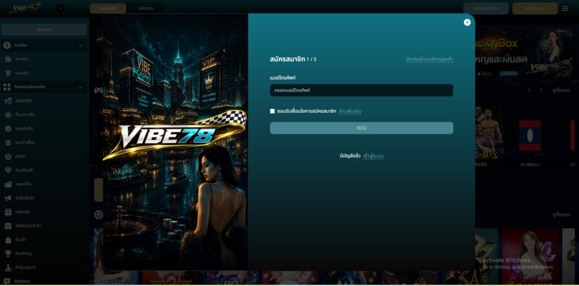This screenshot has height=286, width=579.
Task: Open the boxing game thumbnail
Action: (x=489, y=133)
